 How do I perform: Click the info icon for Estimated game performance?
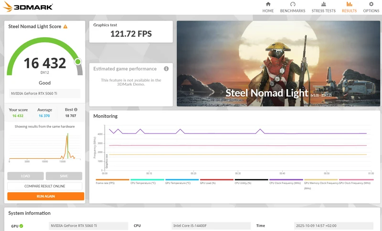pos(166,69)
